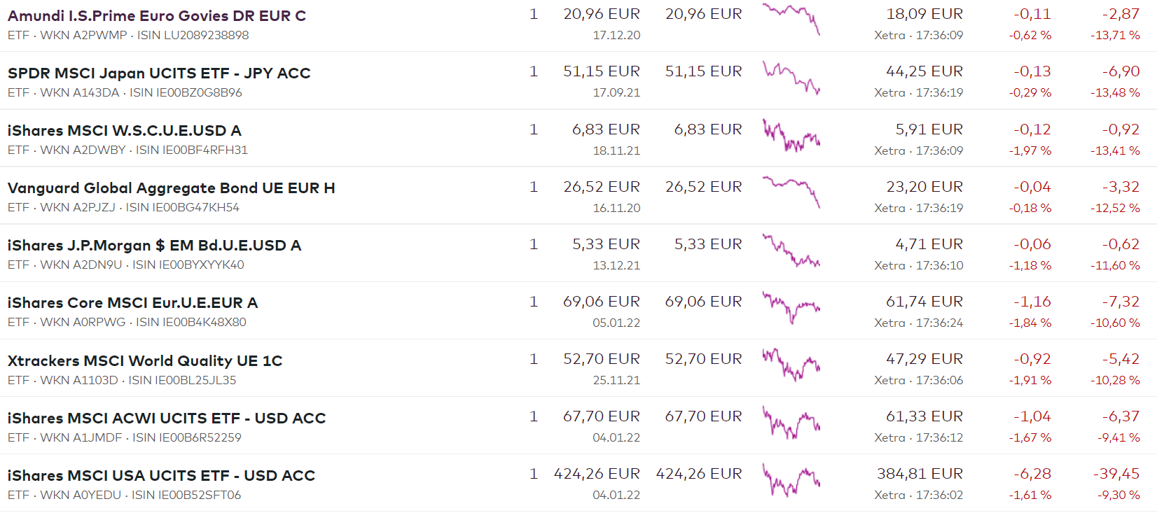The image size is (1157, 513).
Task: Click Xtrackers MSCI World Quality UE 1C
Action: click(145, 361)
